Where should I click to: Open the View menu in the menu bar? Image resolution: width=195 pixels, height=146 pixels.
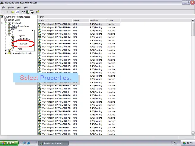pos(19,7)
